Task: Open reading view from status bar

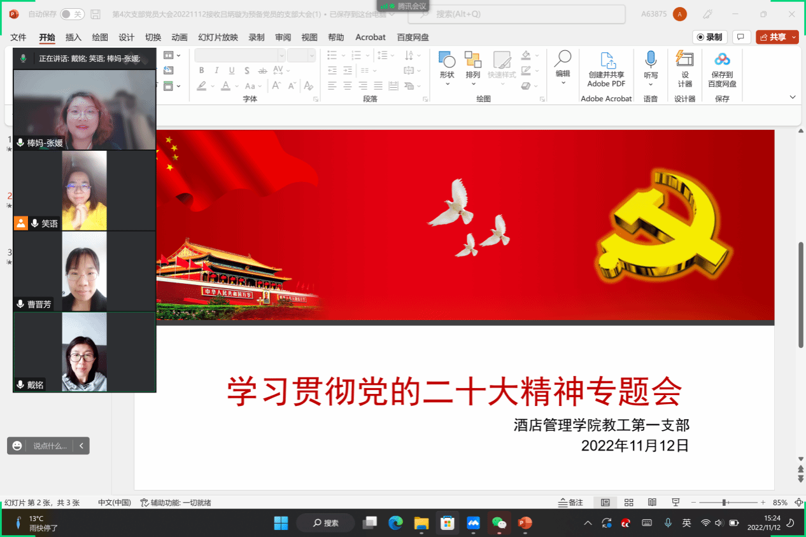Action: (652, 503)
